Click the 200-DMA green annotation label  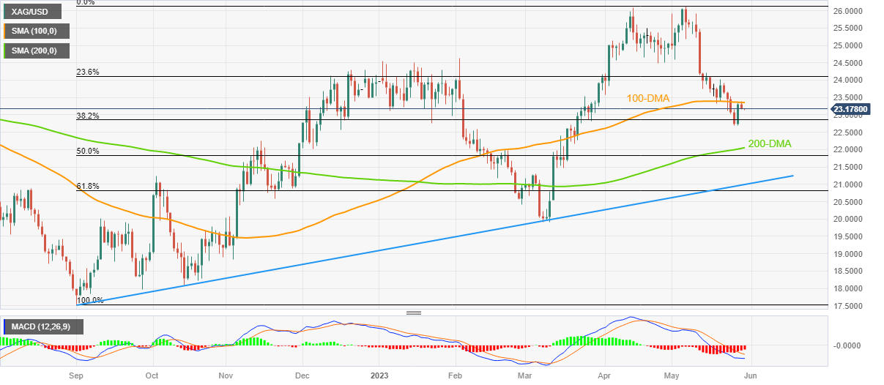[769, 144]
